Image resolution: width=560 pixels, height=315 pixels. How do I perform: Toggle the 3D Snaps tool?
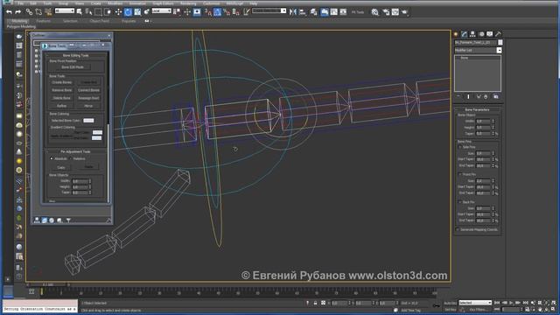[x=208, y=12]
